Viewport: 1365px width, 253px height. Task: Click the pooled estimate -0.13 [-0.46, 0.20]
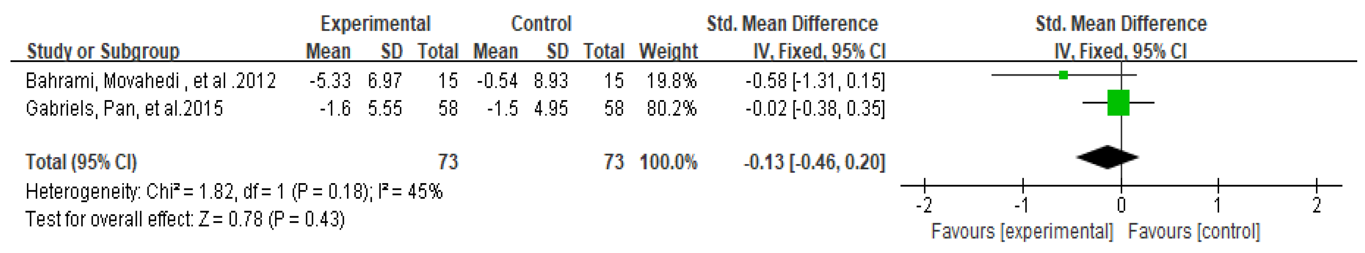click(x=815, y=162)
